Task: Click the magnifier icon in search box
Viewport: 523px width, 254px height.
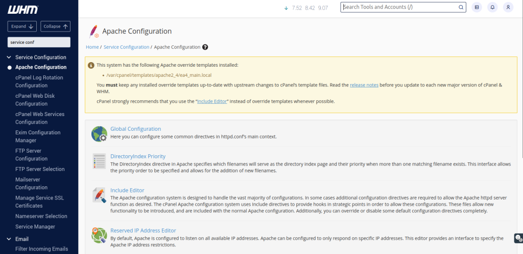Action: pos(461,7)
